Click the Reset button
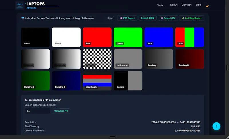The height and width of the screenshot is (139, 229). [x=110, y=18]
